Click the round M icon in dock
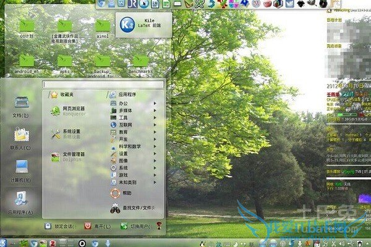This screenshot has height=247, width=371. pos(256,4)
